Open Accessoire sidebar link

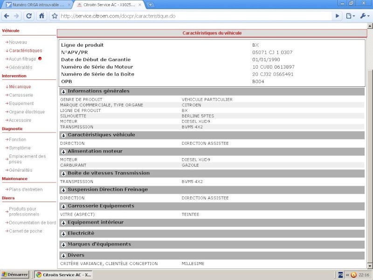20,120
